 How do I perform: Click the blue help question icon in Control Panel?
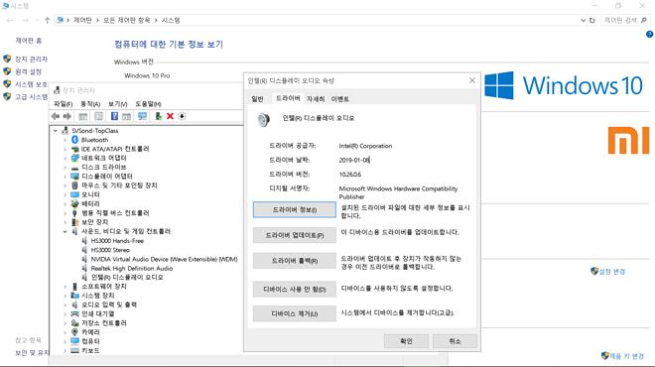pyautogui.click(x=650, y=35)
